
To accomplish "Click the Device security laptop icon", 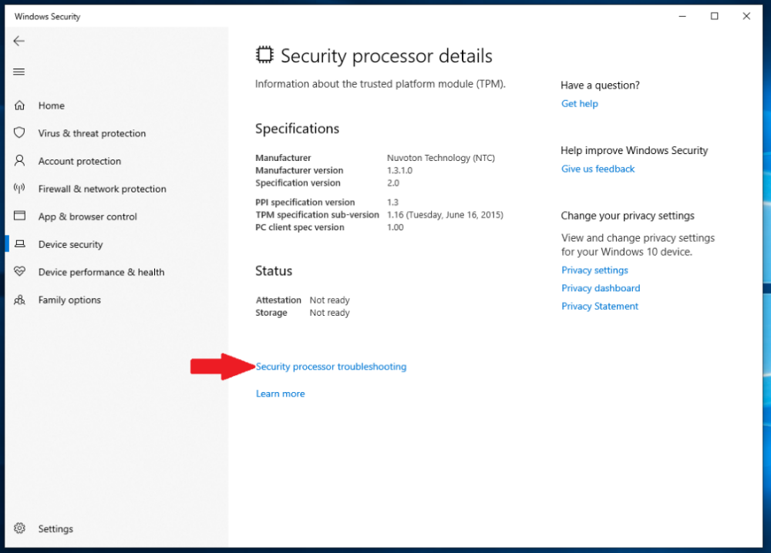I will click(20, 243).
